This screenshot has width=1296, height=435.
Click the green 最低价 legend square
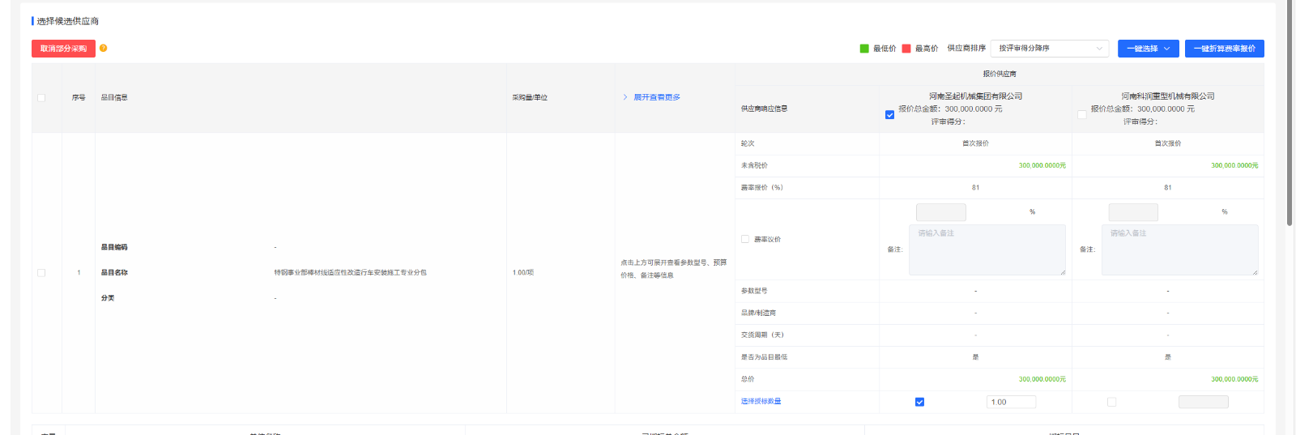pos(864,49)
